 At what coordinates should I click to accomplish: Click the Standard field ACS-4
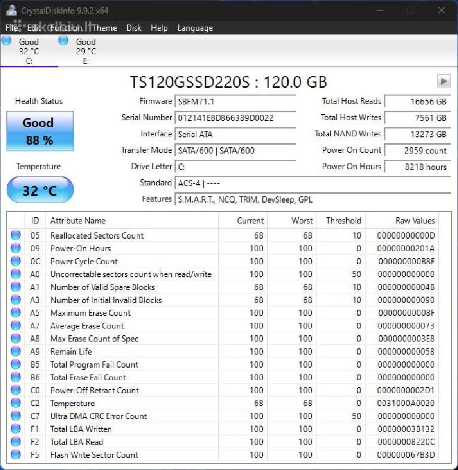pos(313,183)
